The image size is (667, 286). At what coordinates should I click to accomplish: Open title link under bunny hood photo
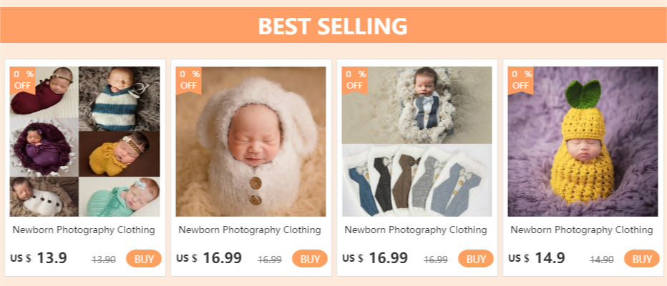pyautogui.click(x=250, y=230)
